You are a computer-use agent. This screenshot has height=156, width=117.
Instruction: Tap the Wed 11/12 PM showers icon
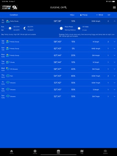point(8,69)
